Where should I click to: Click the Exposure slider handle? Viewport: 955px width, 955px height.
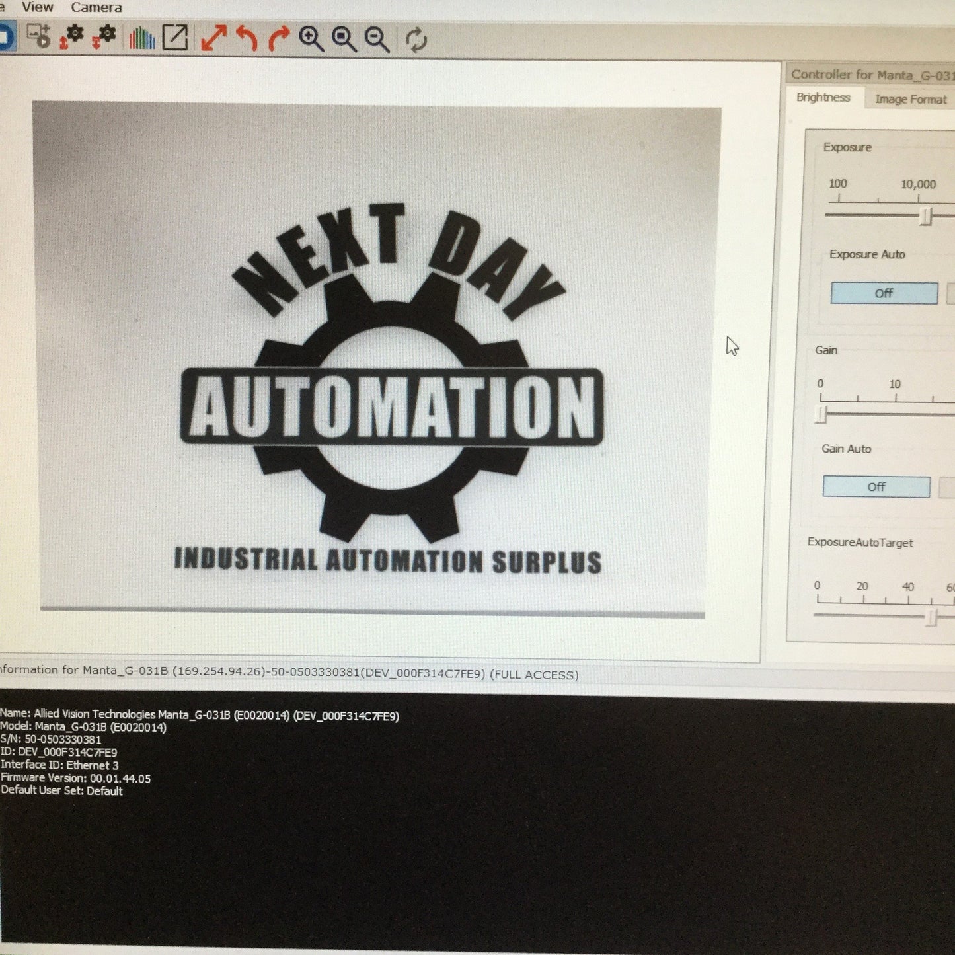pos(927,216)
